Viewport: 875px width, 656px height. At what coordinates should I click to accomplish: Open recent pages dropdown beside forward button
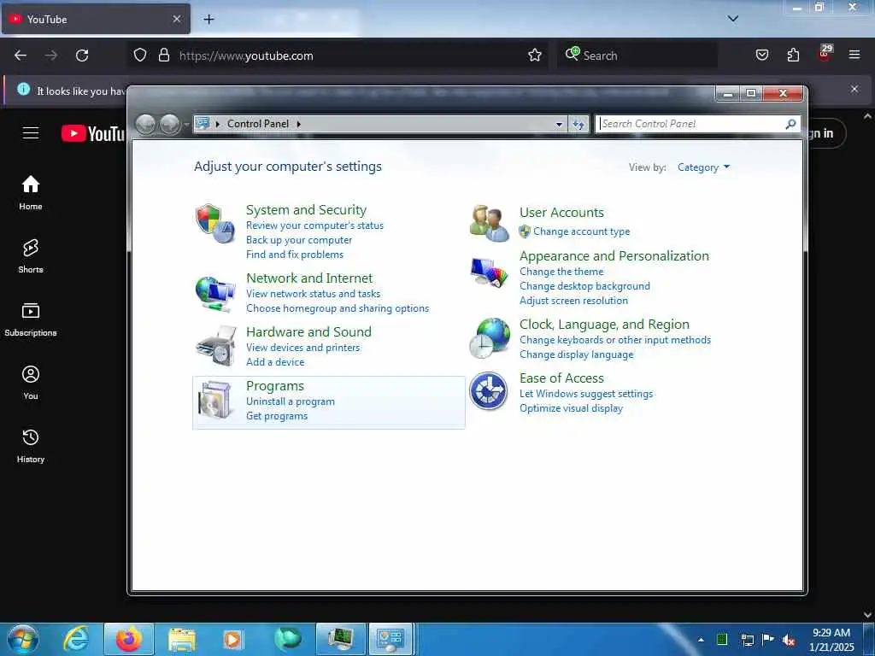point(185,125)
